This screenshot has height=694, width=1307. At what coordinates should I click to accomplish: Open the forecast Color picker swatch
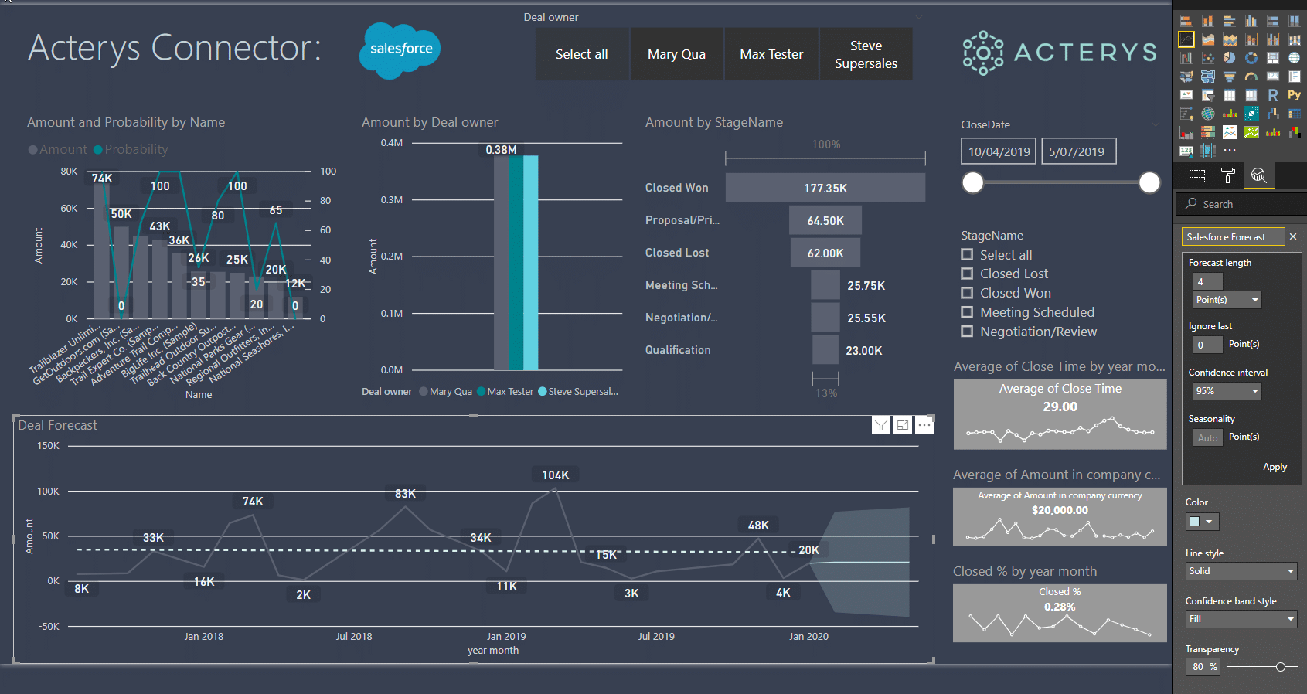coord(1203,522)
